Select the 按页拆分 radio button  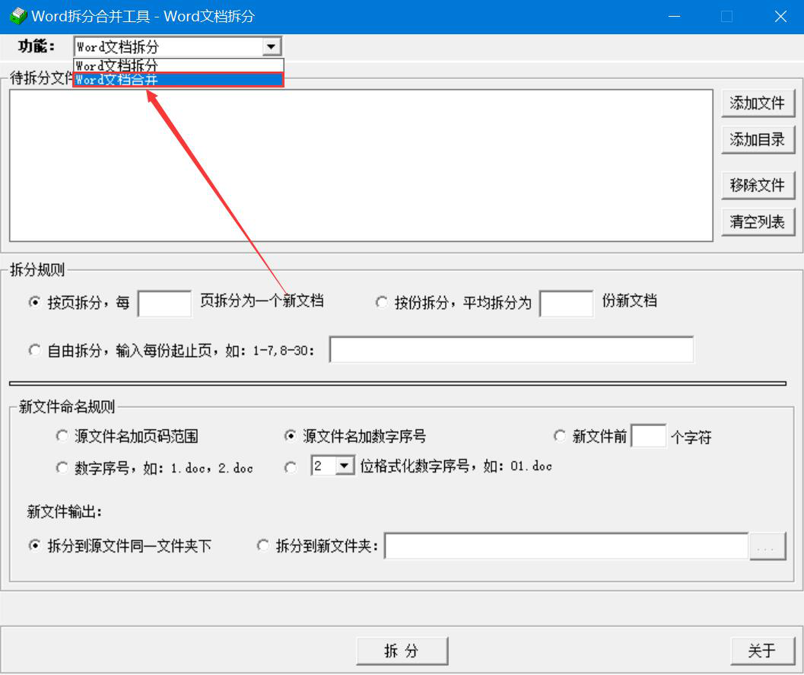coord(34,302)
